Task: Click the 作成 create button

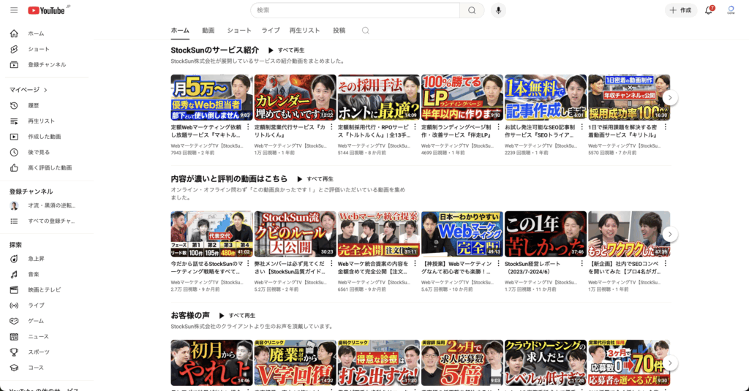Action: (x=681, y=10)
